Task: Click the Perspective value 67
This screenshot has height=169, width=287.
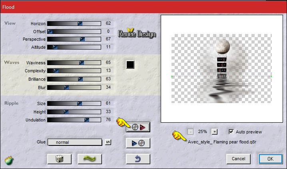Action: (108, 39)
